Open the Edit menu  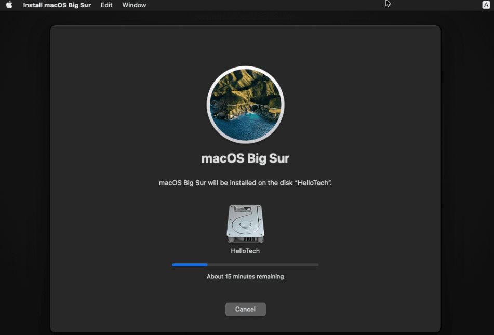coord(106,5)
